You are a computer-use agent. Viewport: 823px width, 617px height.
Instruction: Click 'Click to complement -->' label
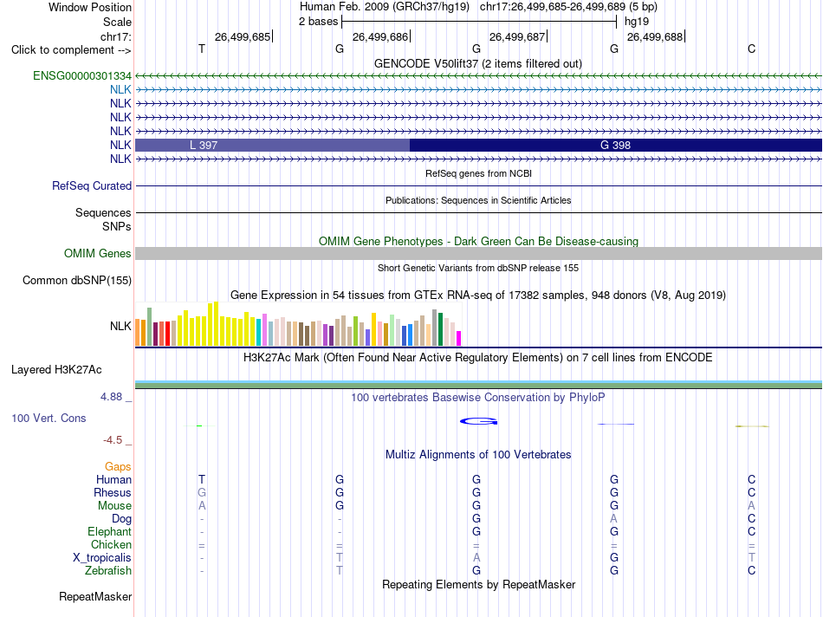[x=71, y=50]
